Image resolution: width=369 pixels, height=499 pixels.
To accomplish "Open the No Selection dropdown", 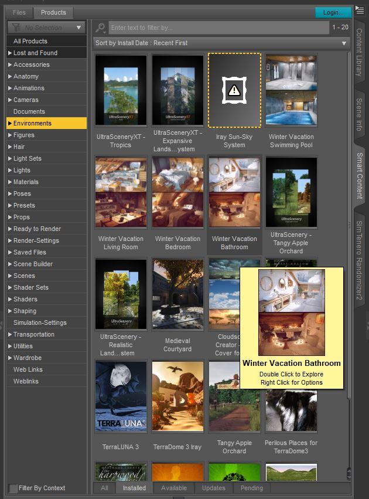I will 46,28.
